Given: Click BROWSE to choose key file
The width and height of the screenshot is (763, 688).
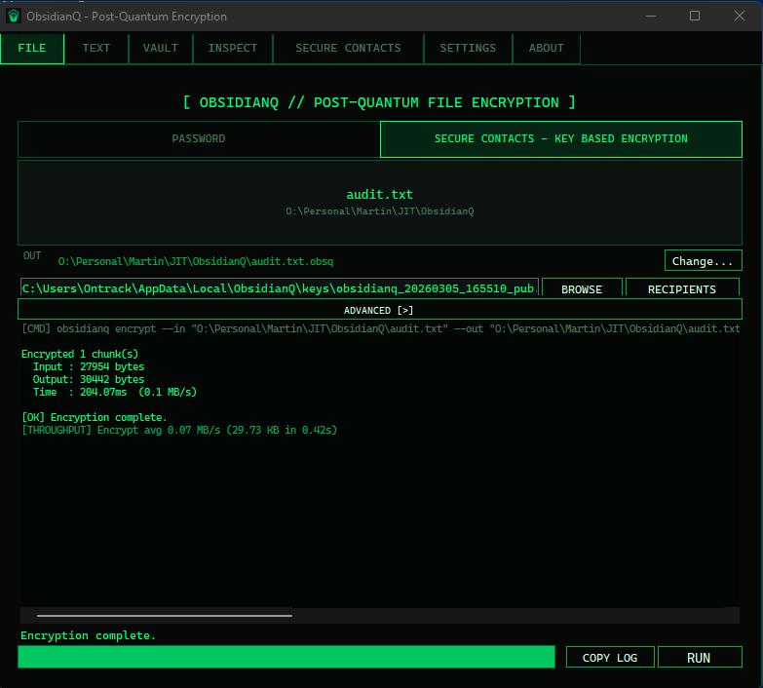Looking at the screenshot, I should tap(582, 288).
